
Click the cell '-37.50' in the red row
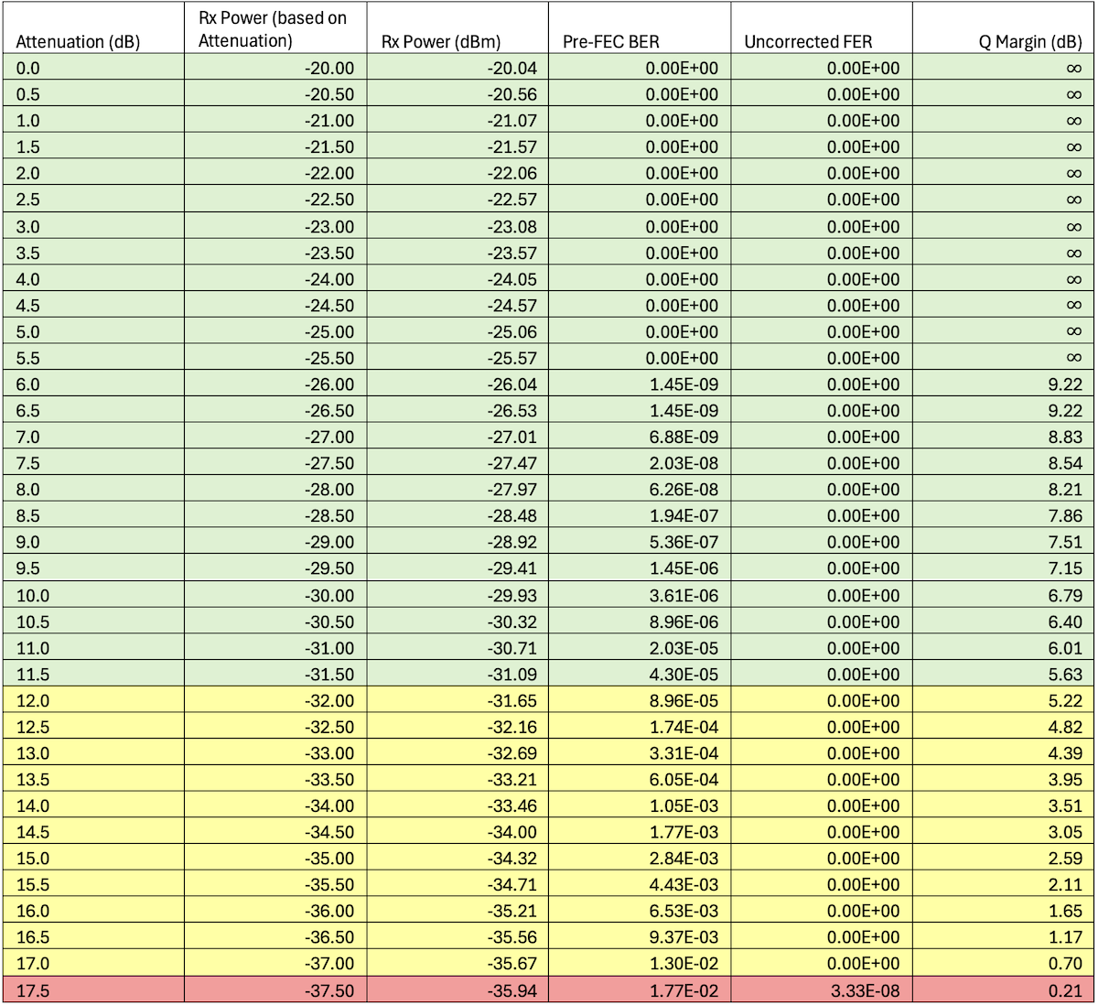[x=275, y=991]
